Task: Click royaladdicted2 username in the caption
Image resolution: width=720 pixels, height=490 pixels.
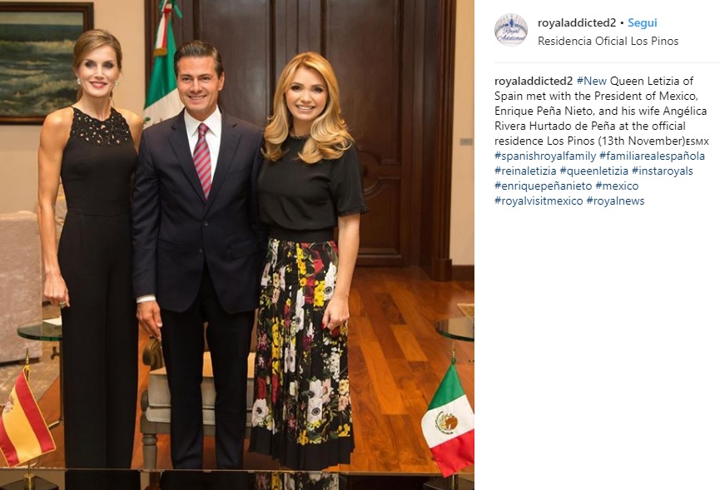Action: [534, 81]
